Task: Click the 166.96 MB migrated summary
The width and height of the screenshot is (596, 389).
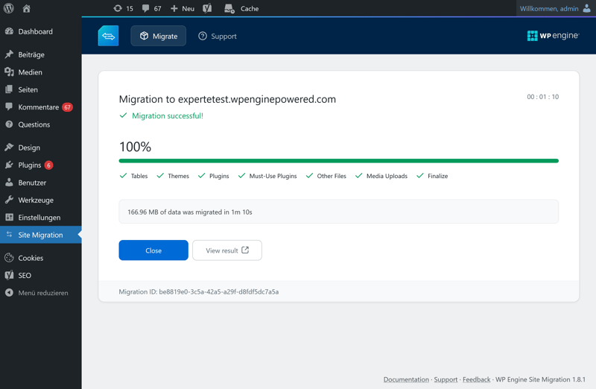Action: click(x=339, y=212)
